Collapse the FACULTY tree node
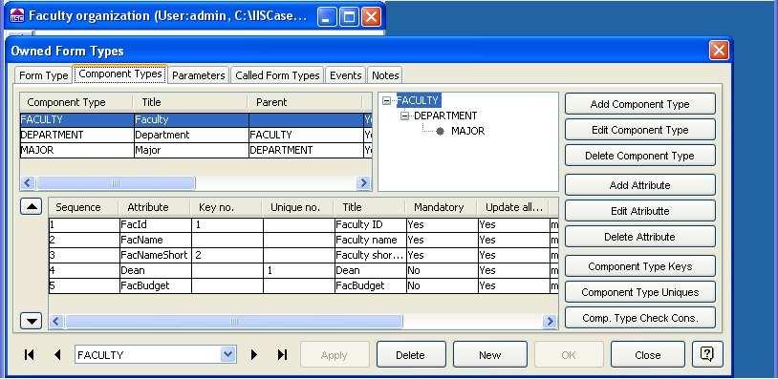Viewport: 778px width, 379px height. pyautogui.click(x=386, y=100)
